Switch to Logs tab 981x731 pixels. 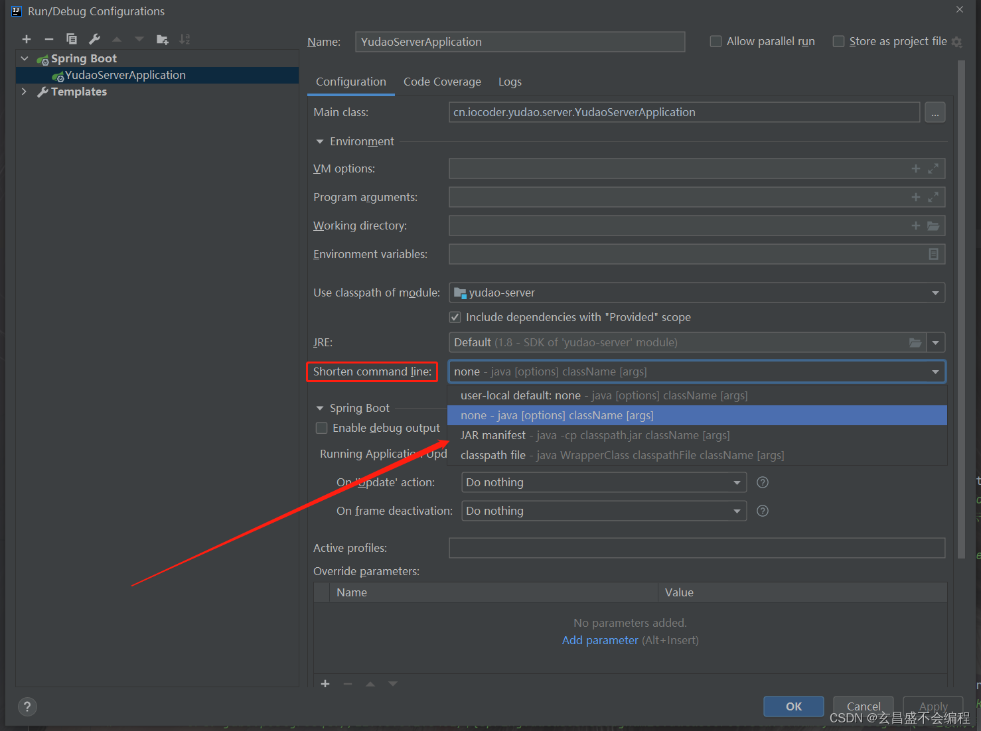point(510,82)
